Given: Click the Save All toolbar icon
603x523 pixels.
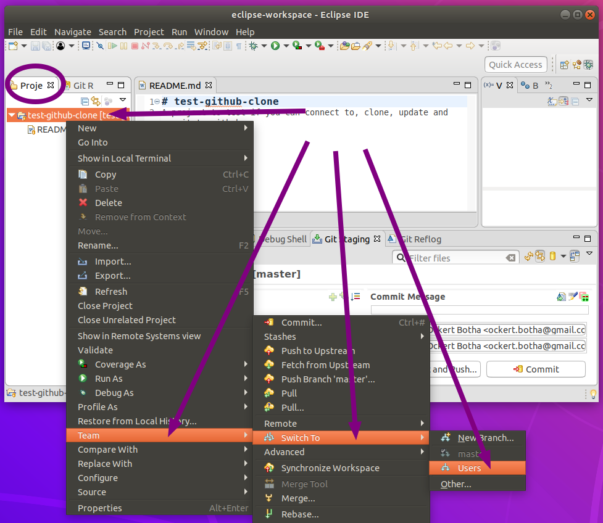Looking at the screenshot, I should pos(46,46).
